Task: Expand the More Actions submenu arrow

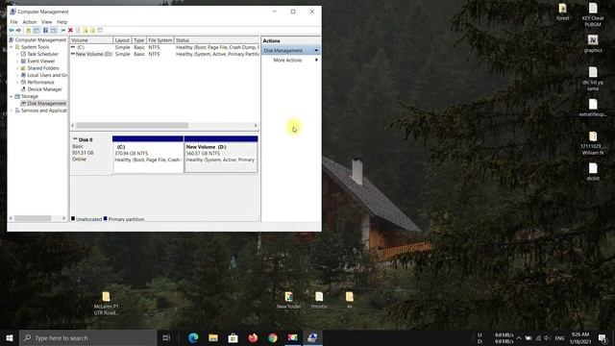Action: point(316,60)
